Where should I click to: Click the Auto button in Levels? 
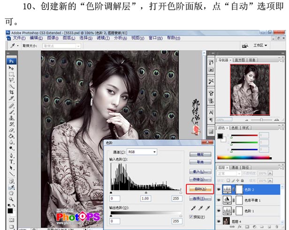coord(200,189)
